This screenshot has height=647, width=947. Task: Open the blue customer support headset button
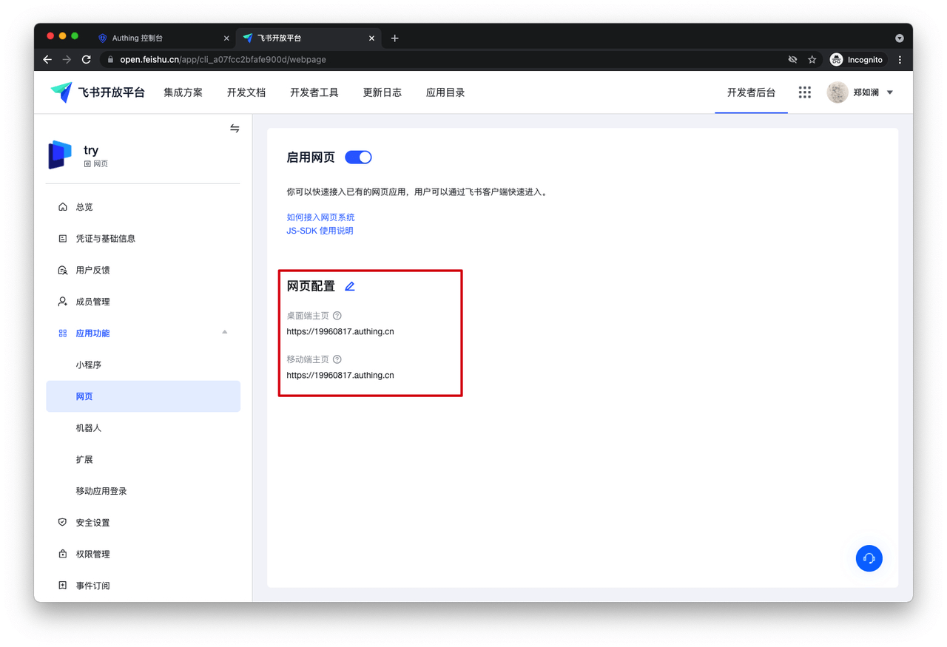869,558
